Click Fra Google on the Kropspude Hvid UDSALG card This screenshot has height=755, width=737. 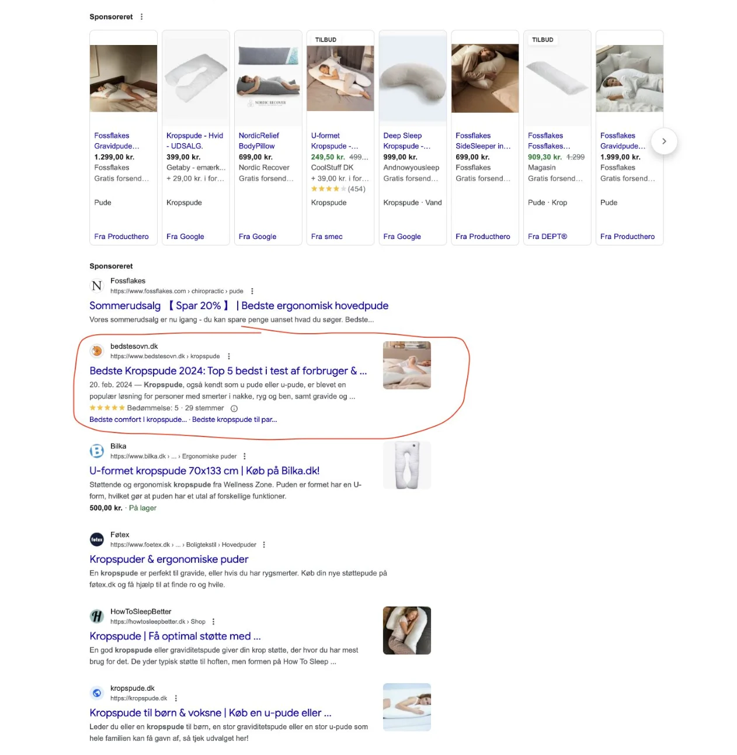(x=185, y=237)
